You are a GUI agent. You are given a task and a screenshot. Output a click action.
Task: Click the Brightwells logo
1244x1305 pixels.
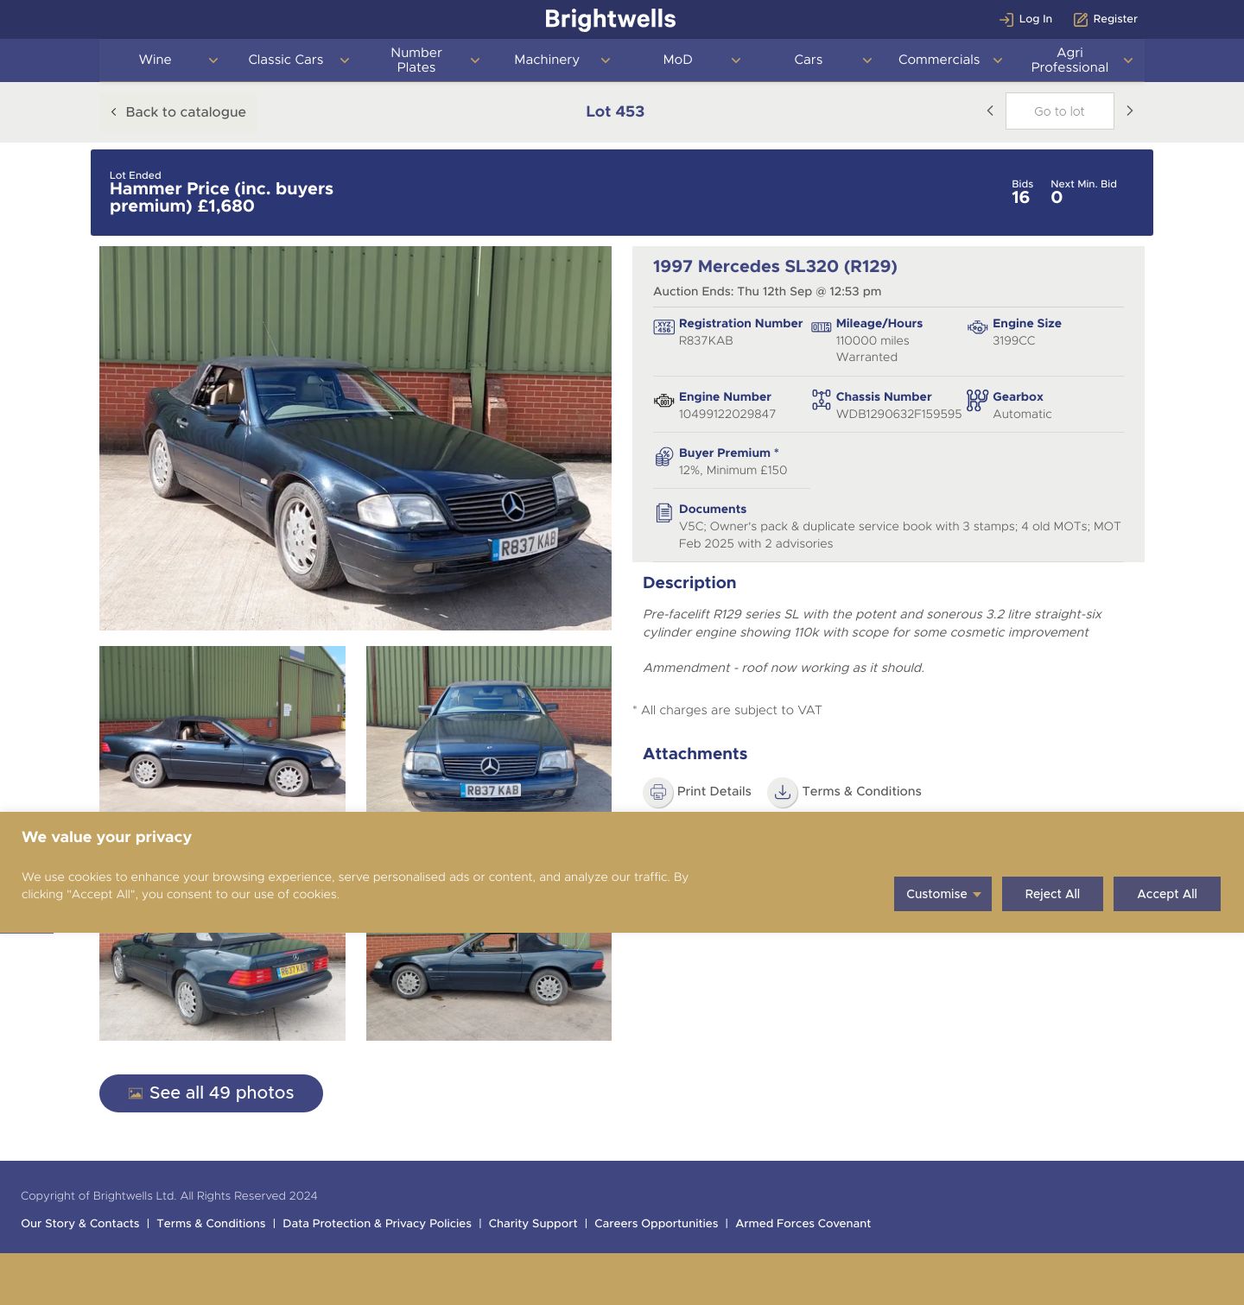[611, 19]
